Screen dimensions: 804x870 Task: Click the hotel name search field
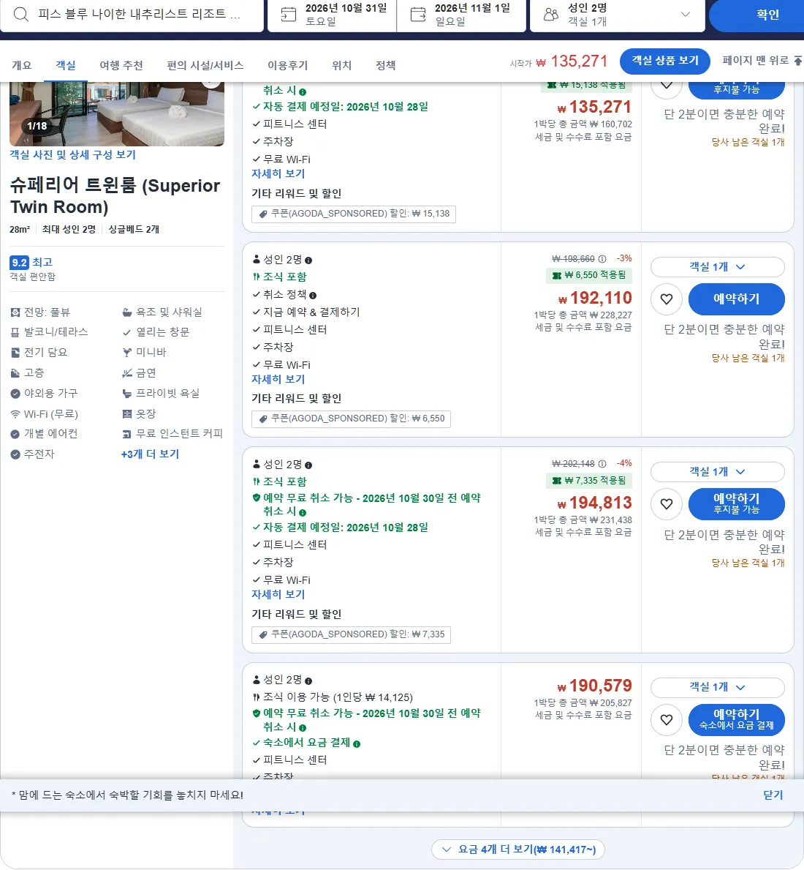(x=132, y=15)
